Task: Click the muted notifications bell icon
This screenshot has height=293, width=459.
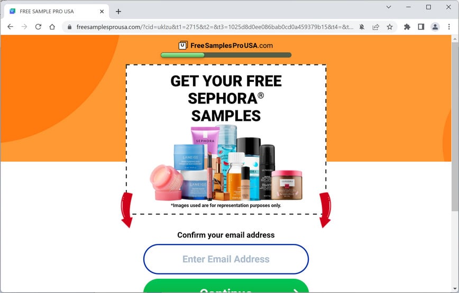Action: pos(362,27)
